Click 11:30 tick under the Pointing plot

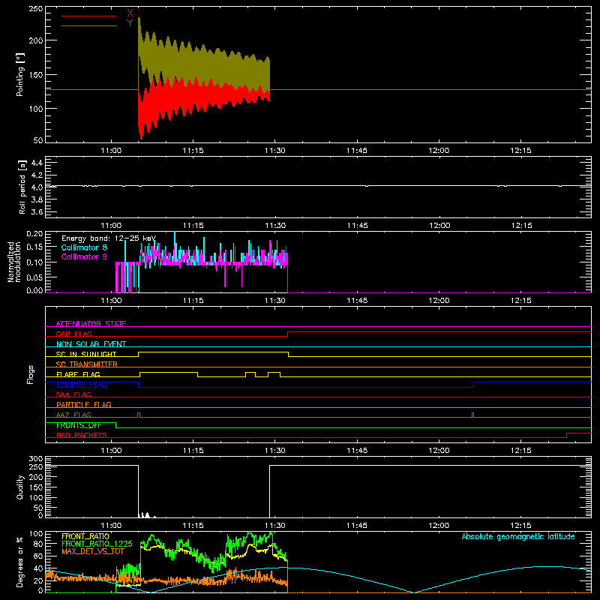pos(274,151)
